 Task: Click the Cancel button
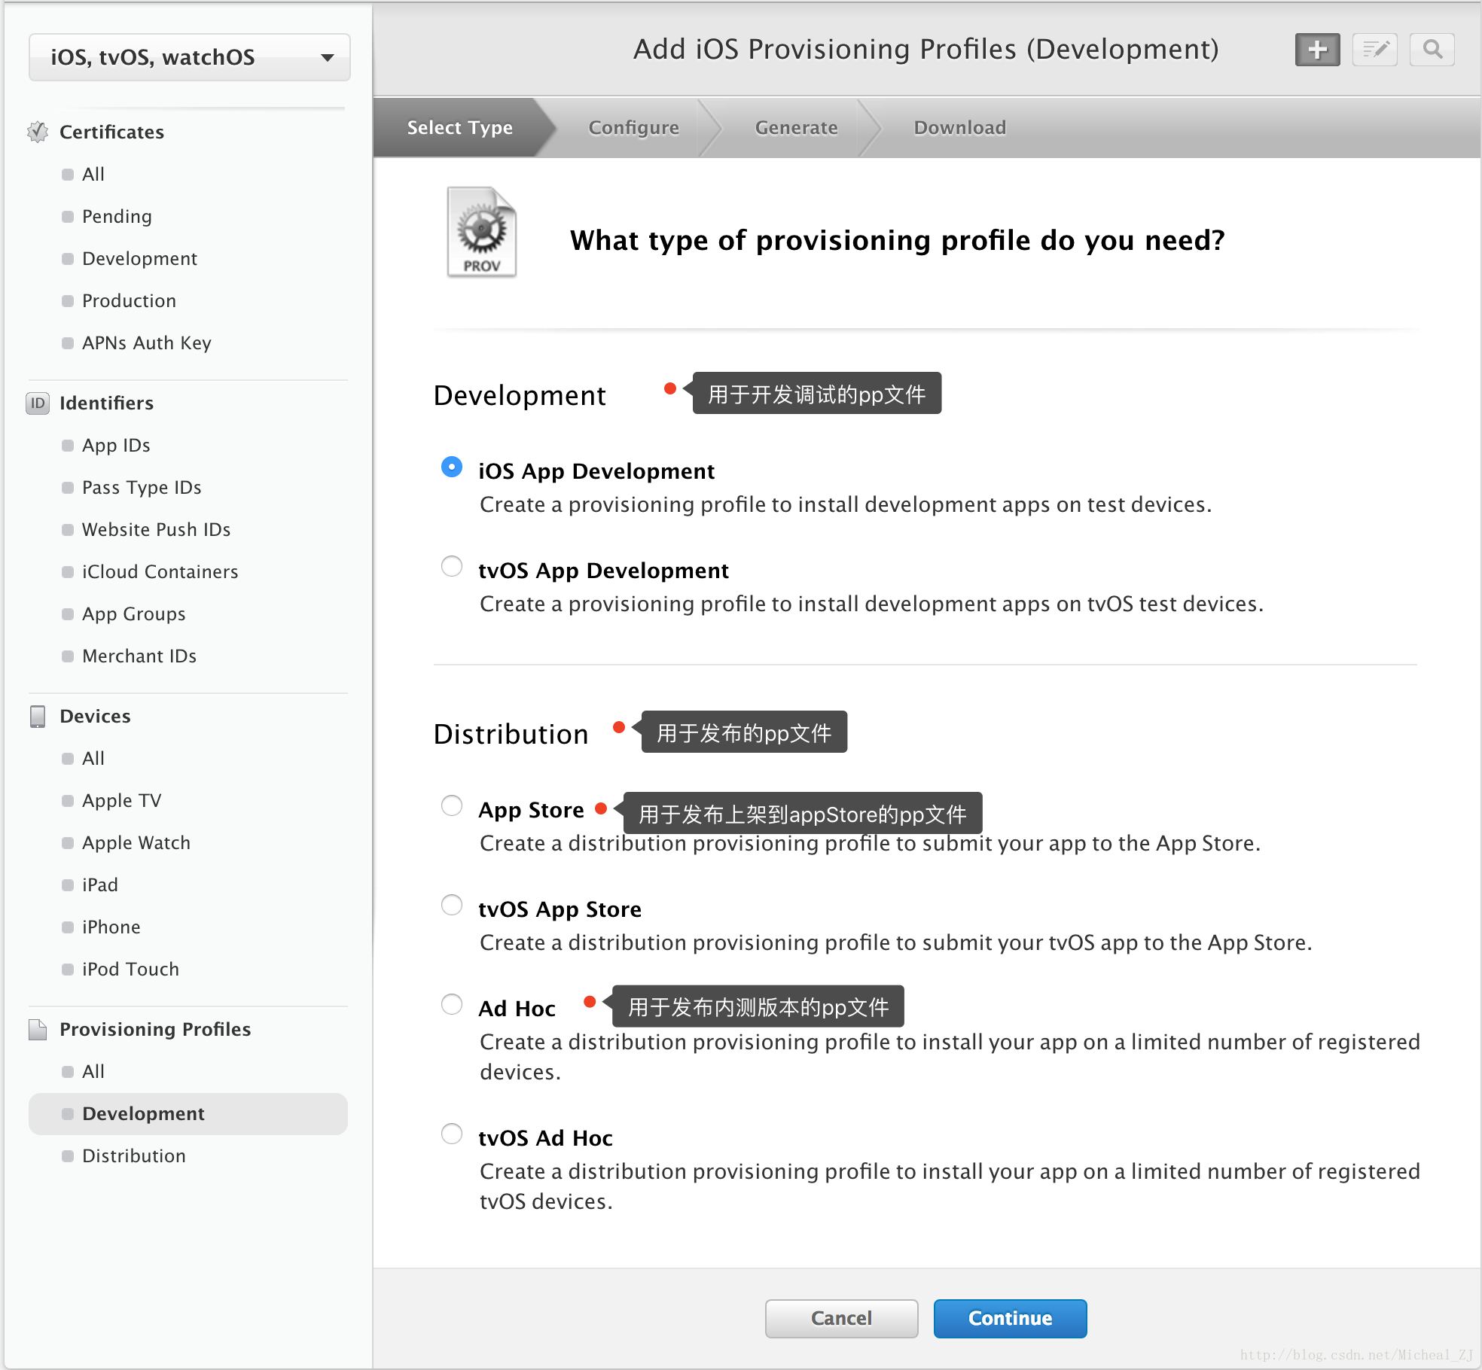[x=841, y=1318]
